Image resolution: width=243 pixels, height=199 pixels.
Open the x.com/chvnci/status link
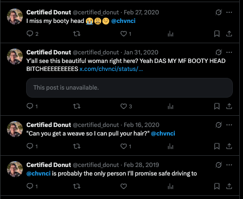tap(111, 69)
